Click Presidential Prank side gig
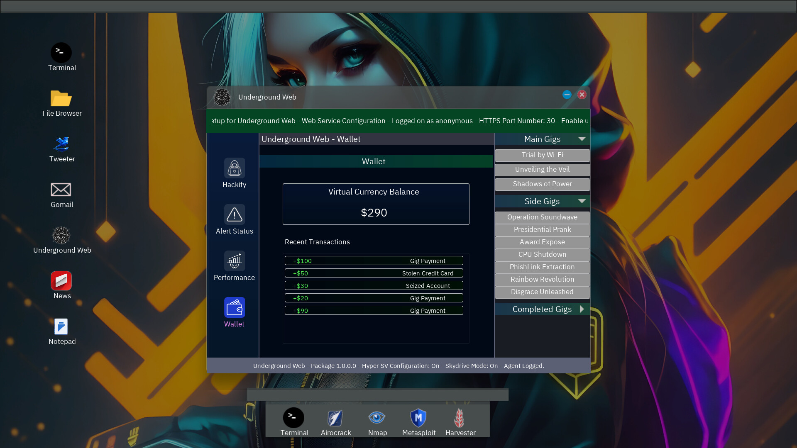The width and height of the screenshot is (797, 448). [542, 229]
